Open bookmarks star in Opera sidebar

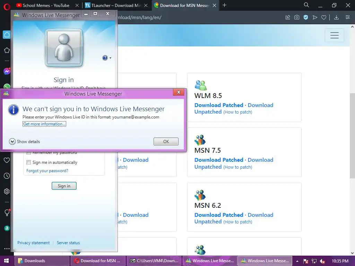[7, 50]
